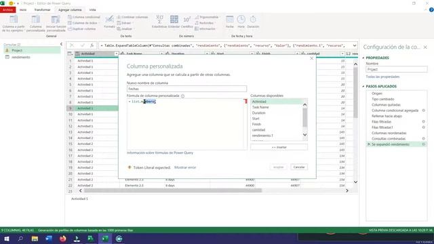Select rendimiento.1 in Columnas disponibles
This screenshot has width=434, height=244.
click(262, 136)
